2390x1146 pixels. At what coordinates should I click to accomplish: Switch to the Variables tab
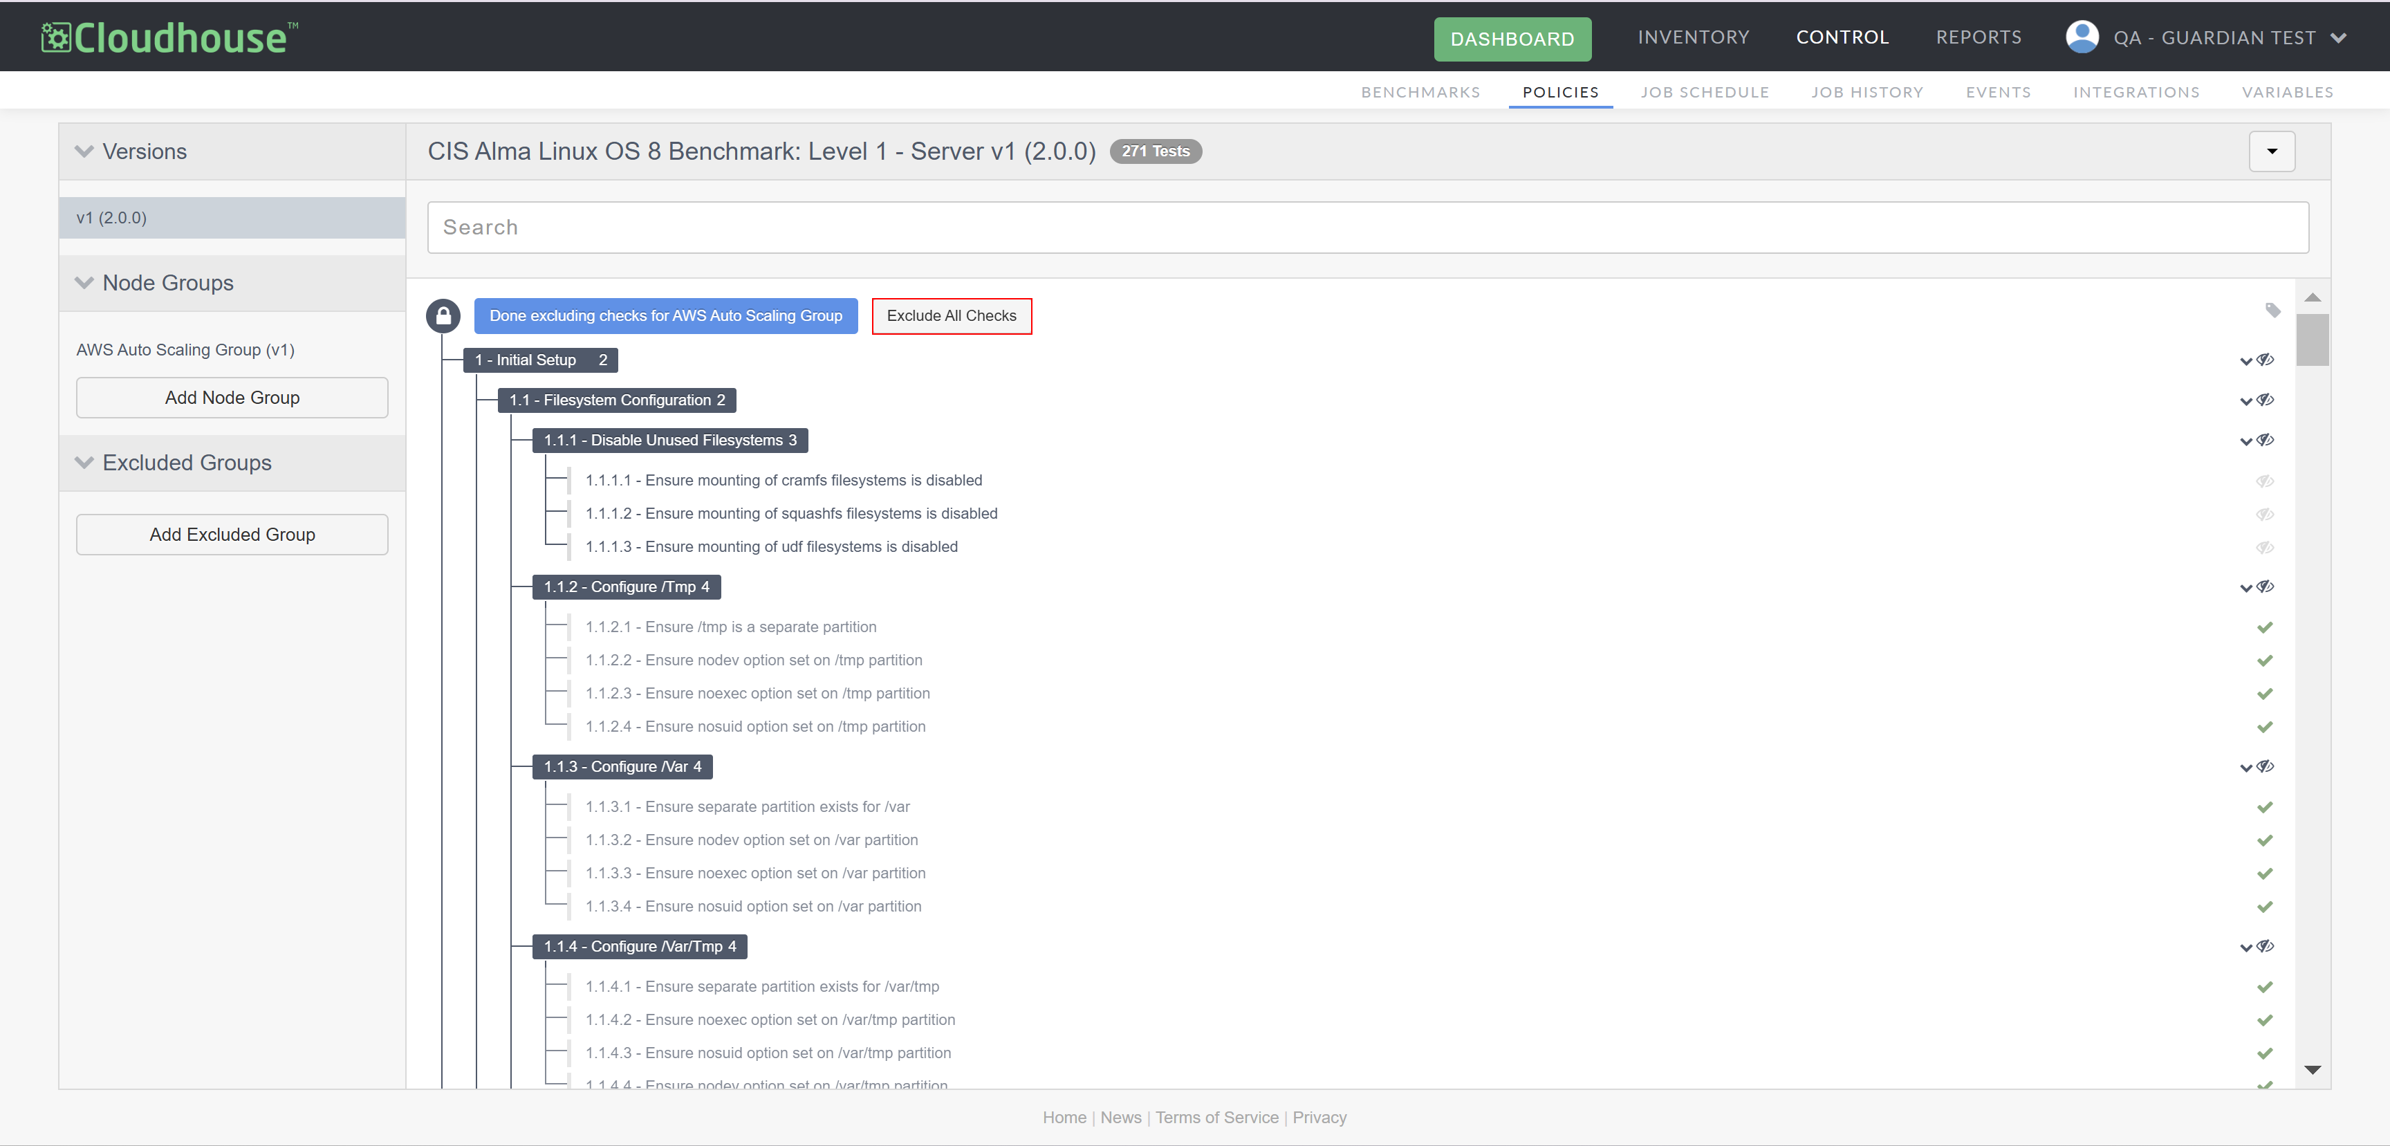(x=2287, y=92)
